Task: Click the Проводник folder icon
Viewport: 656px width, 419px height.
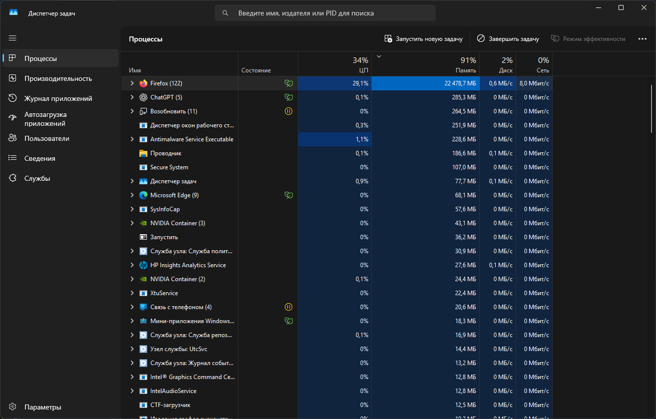Action: (x=143, y=153)
